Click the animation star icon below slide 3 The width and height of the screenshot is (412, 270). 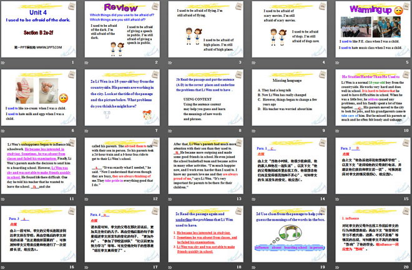170,62
